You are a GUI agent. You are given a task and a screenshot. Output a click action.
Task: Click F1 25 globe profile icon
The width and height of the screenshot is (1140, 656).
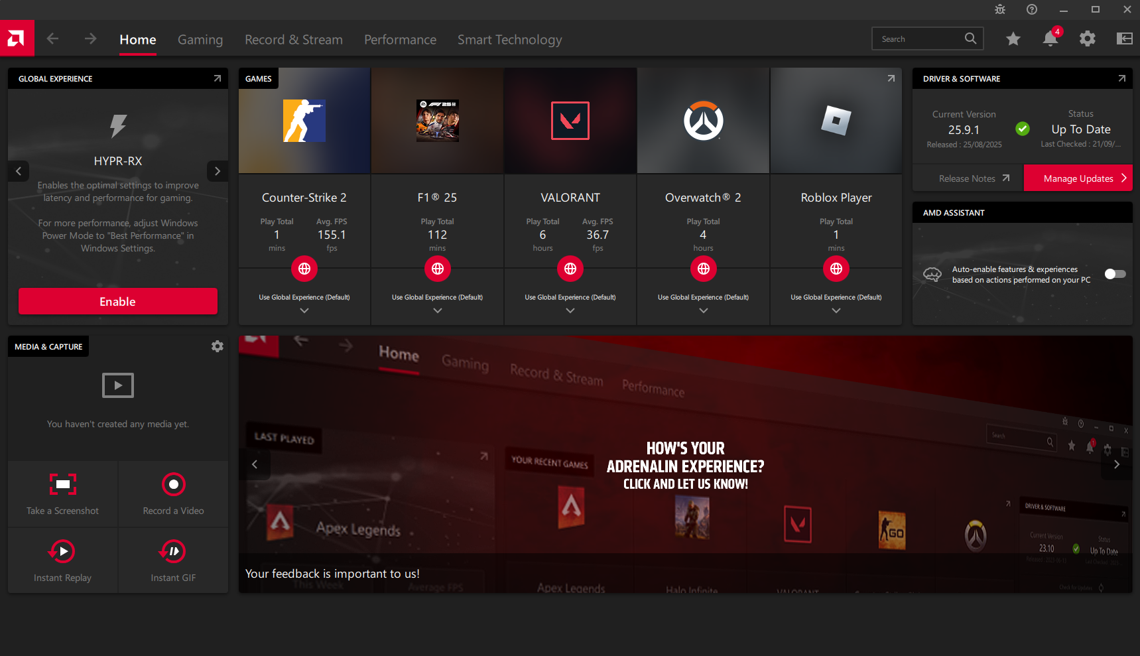pos(438,269)
